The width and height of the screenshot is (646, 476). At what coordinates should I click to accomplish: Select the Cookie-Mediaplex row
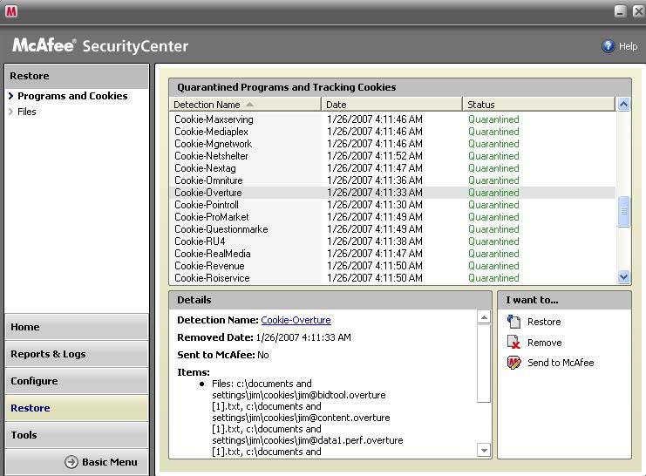point(392,132)
